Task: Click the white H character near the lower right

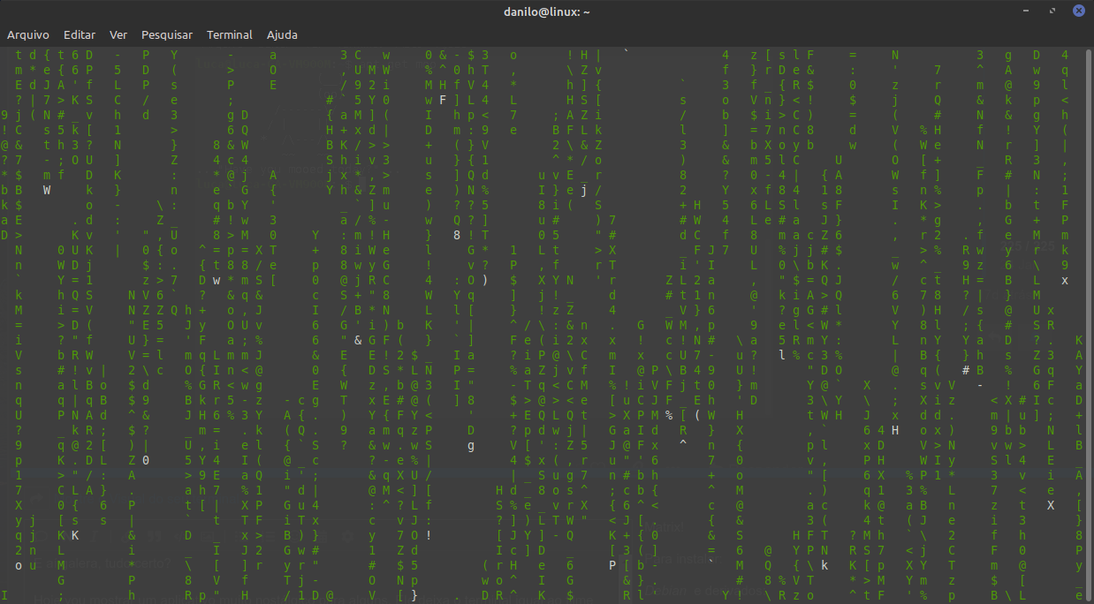Action: point(894,430)
